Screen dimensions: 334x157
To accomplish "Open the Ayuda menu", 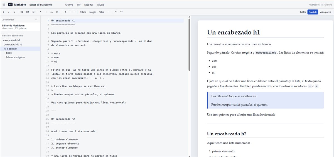I will tap(100, 5).
